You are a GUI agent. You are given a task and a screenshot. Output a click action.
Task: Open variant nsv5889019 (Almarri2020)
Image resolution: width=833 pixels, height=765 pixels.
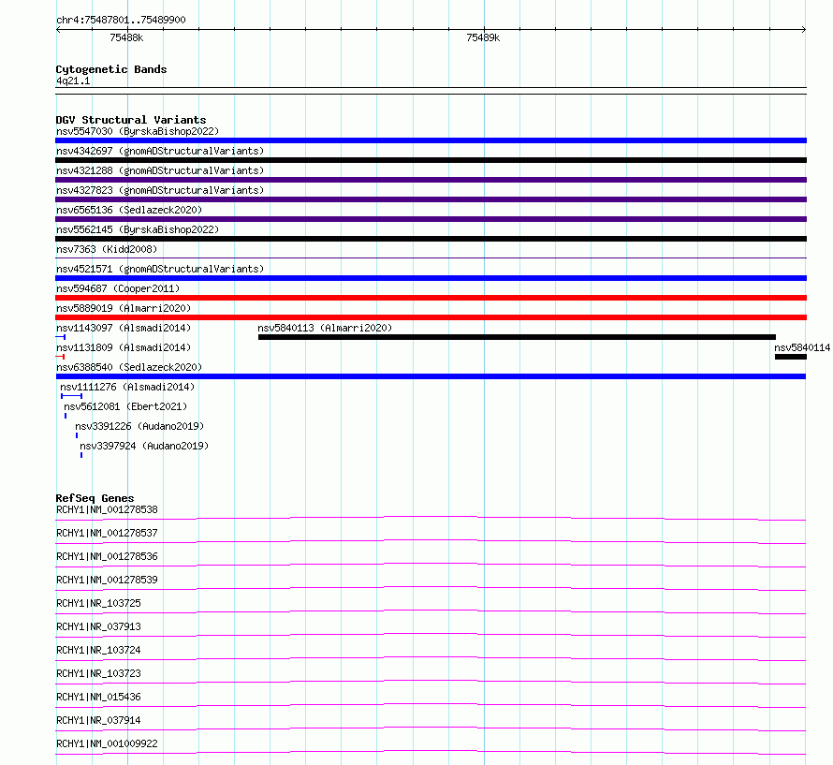pos(124,308)
